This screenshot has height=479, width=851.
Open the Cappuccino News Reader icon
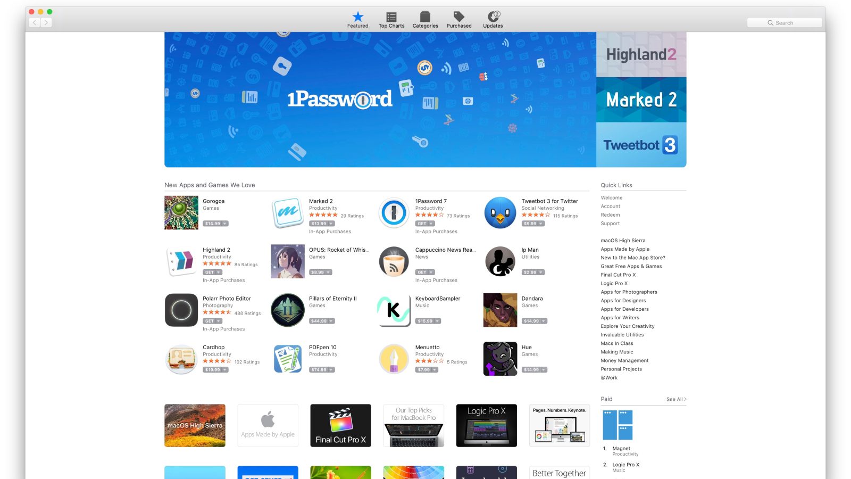(394, 262)
